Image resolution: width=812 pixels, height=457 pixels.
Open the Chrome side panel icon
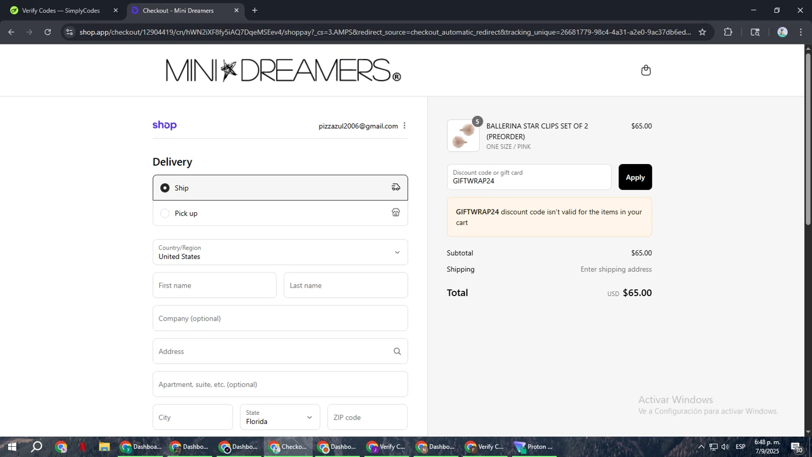click(x=755, y=32)
